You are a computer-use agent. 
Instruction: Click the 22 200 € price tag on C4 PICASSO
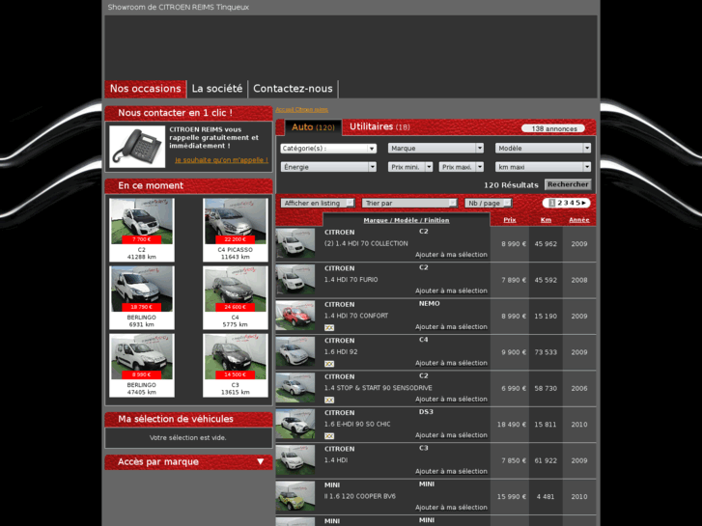click(x=235, y=239)
